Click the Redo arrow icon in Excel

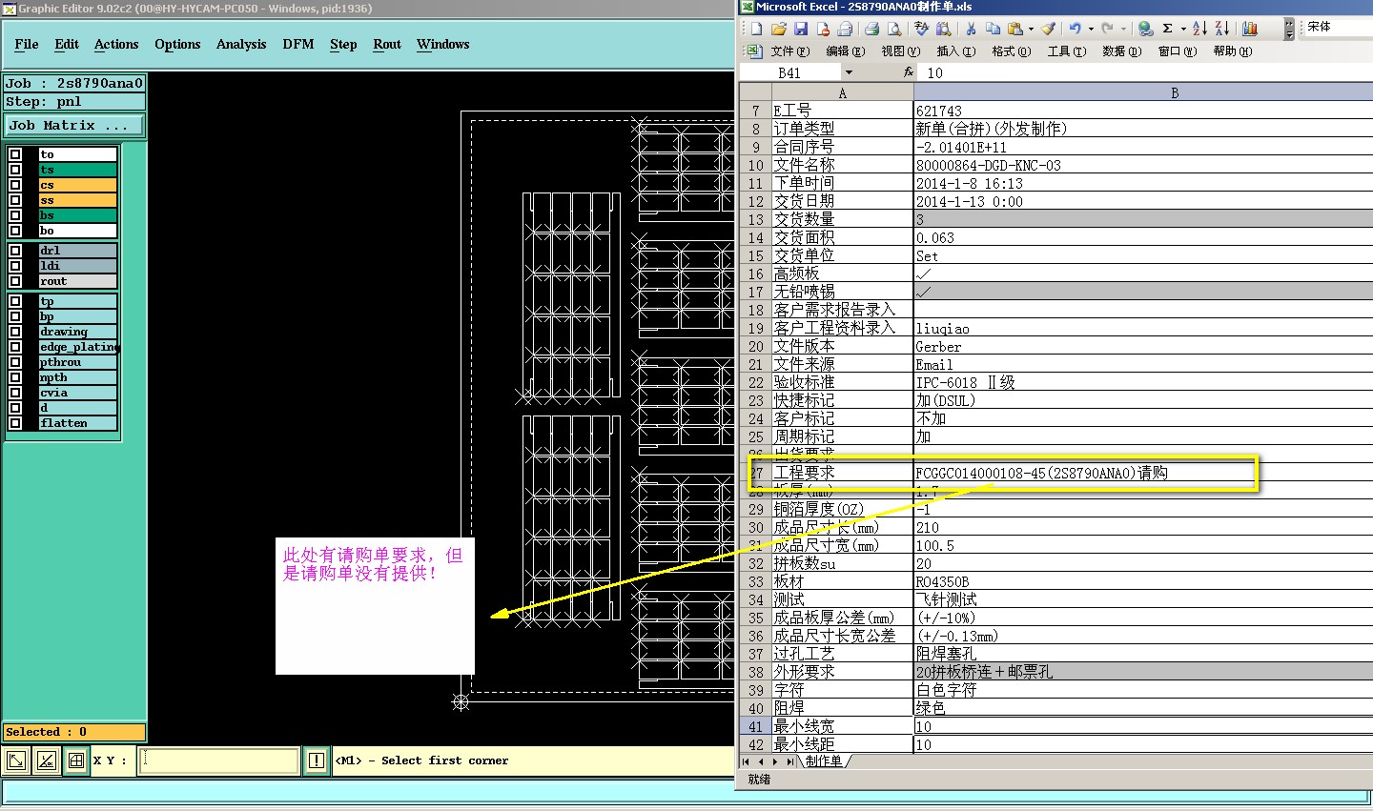click(1108, 29)
